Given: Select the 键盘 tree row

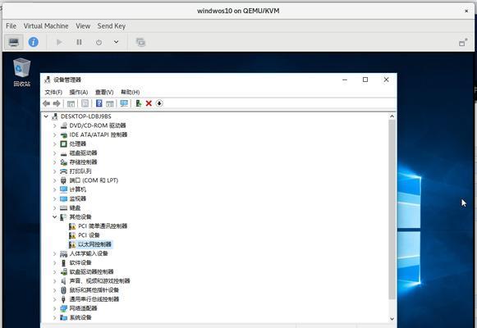Looking at the screenshot, I should coord(75,207).
